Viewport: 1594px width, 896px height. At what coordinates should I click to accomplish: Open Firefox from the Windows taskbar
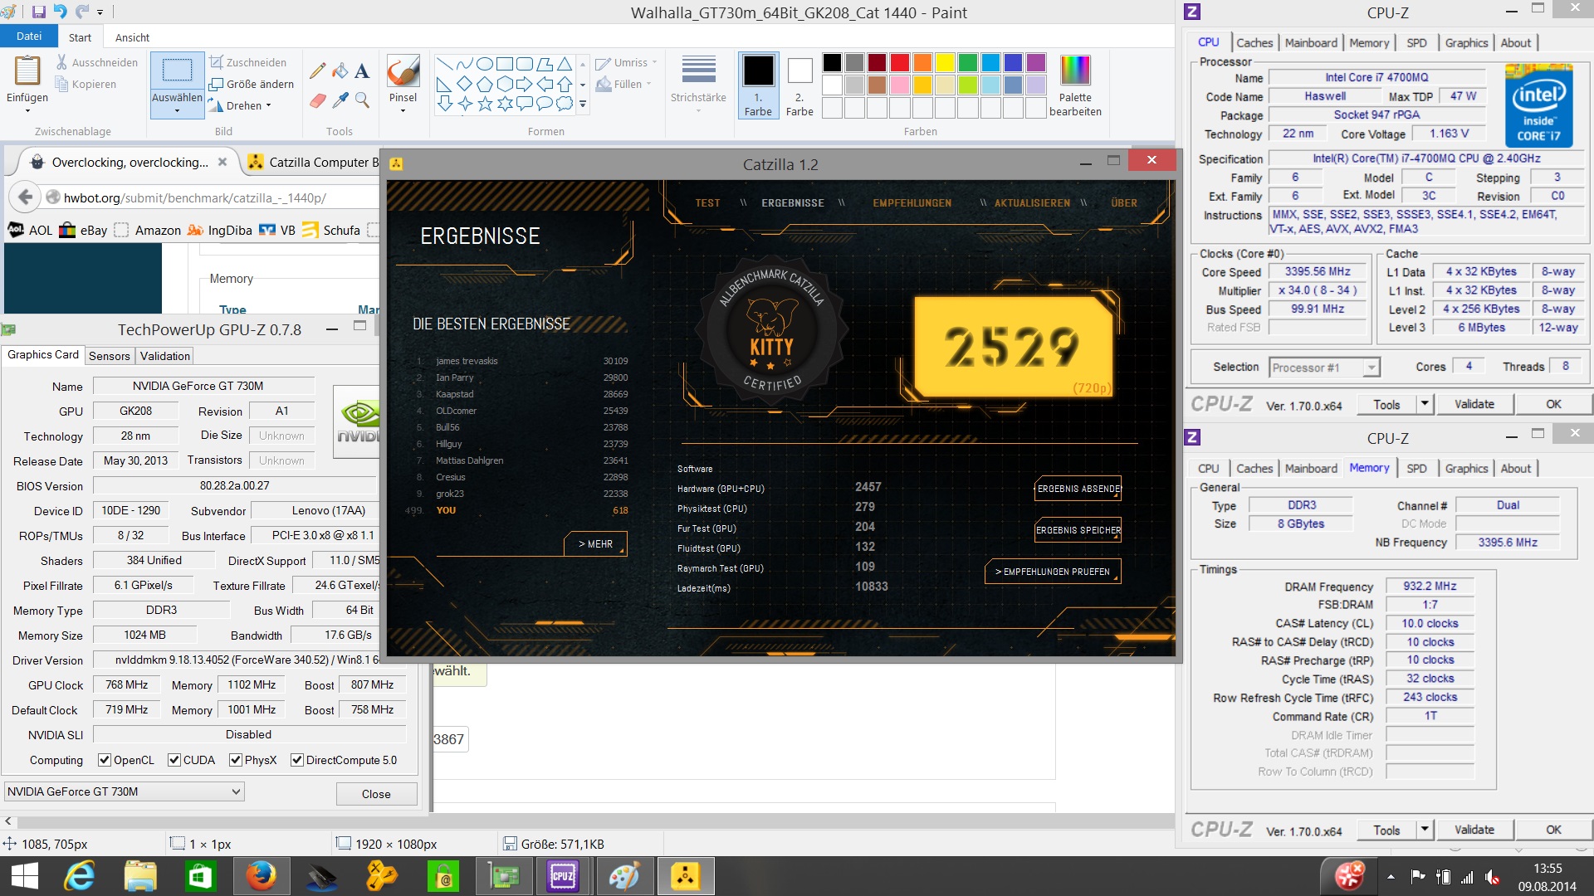261,876
